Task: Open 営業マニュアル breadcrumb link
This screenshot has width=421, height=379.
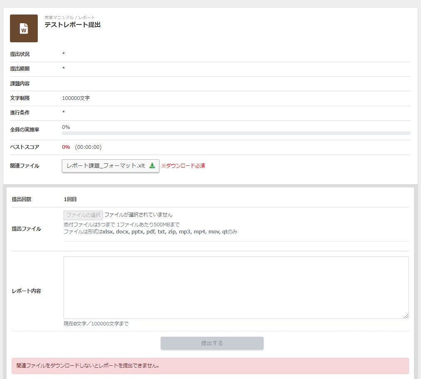Action: coord(59,17)
